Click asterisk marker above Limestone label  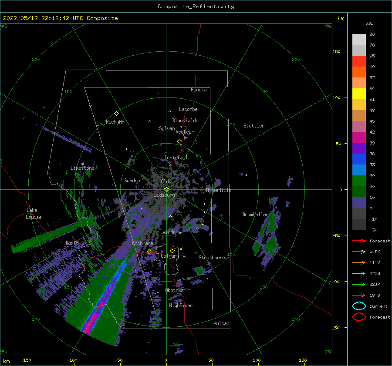(x=82, y=164)
